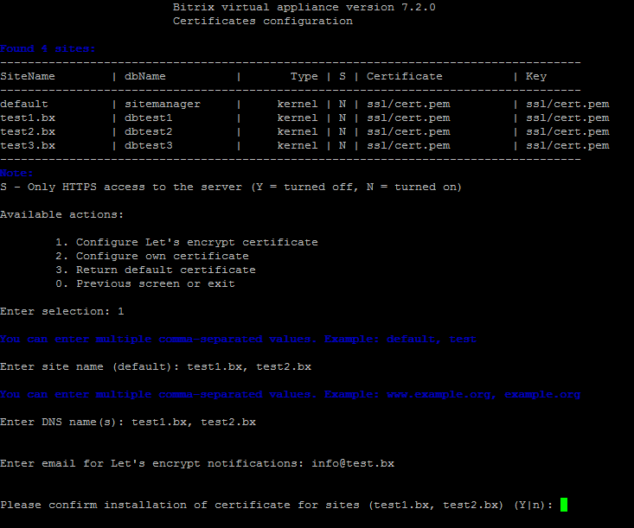This screenshot has height=528, width=634.
Task: Click key path in the test3.bx row
Action: pos(567,145)
